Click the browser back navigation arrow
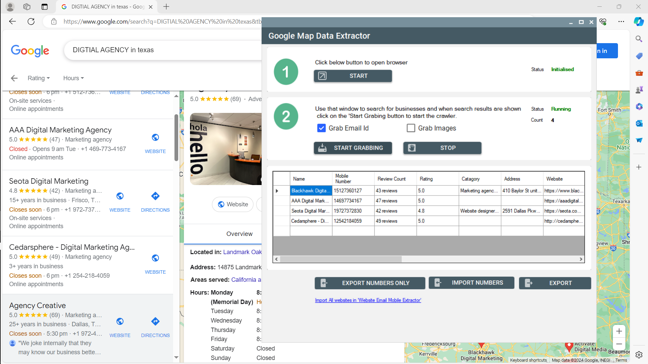The height and width of the screenshot is (364, 648). [x=12, y=22]
